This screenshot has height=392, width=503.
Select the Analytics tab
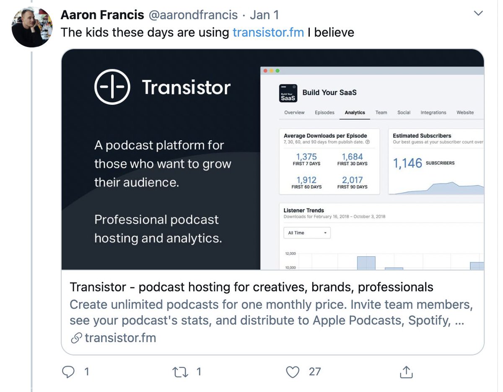pyautogui.click(x=355, y=113)
